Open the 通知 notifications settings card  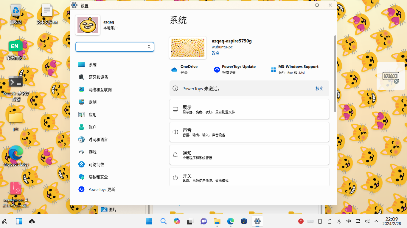(249, 155)
